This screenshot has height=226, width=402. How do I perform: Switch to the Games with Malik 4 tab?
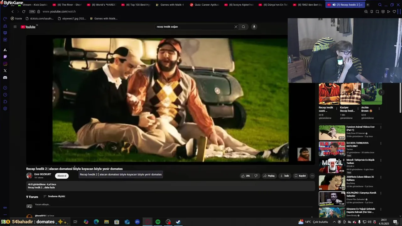pos(170,5)
